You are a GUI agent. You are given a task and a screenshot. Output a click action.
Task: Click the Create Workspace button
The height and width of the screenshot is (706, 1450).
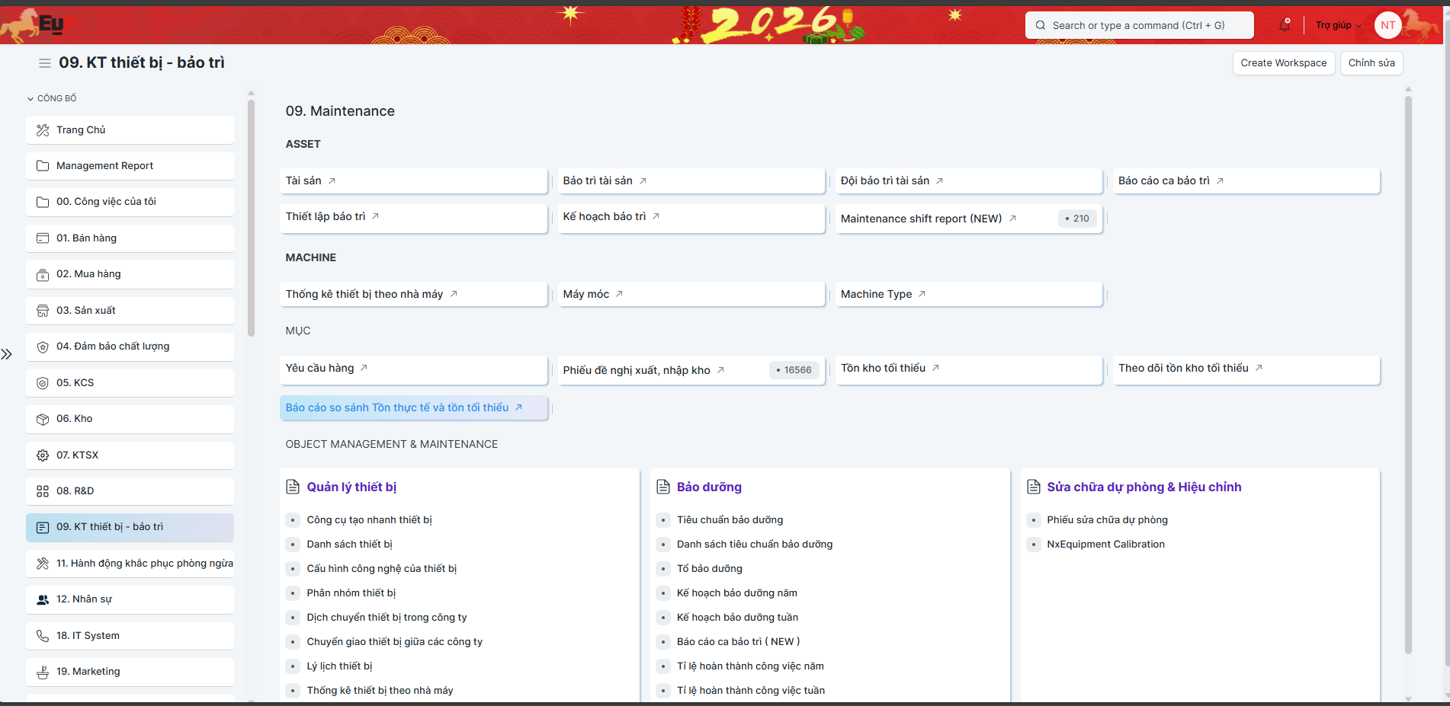[1283, 63]
